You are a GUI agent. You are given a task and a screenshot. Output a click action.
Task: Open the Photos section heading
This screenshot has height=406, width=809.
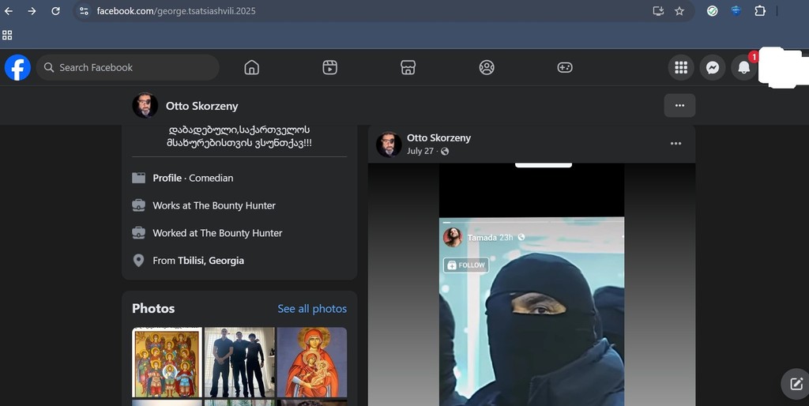click(x=153, y=309)
